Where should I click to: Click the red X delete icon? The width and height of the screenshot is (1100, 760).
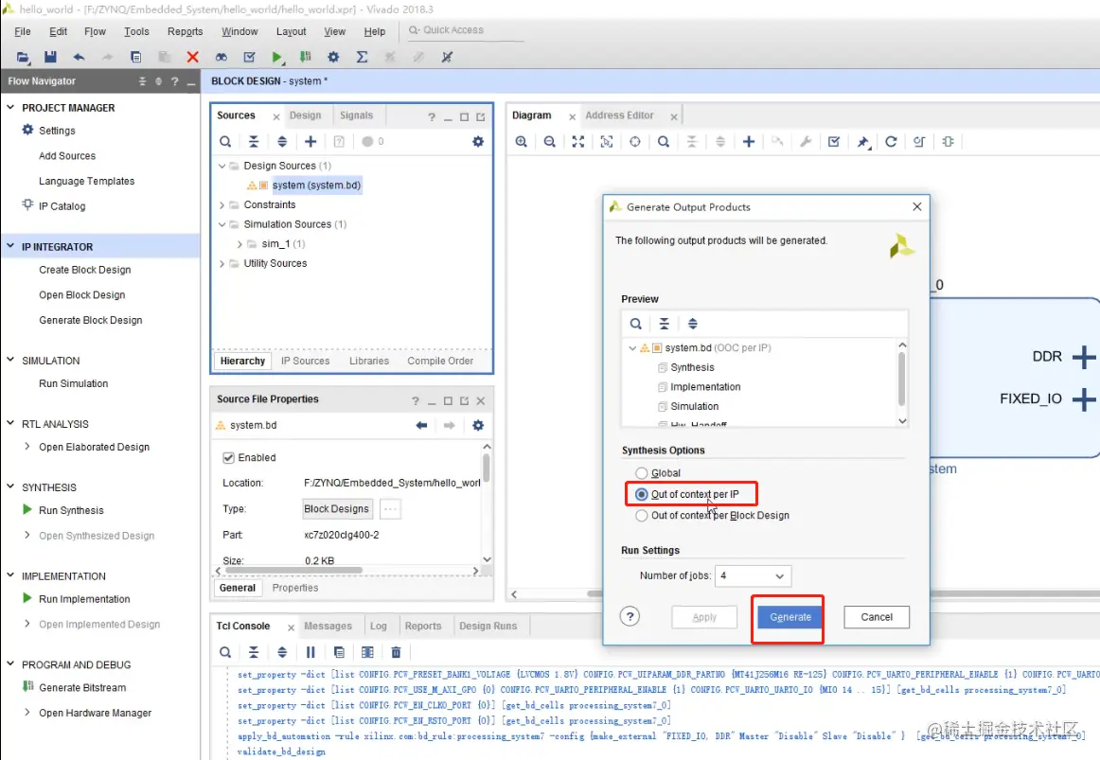pos(192,57)
